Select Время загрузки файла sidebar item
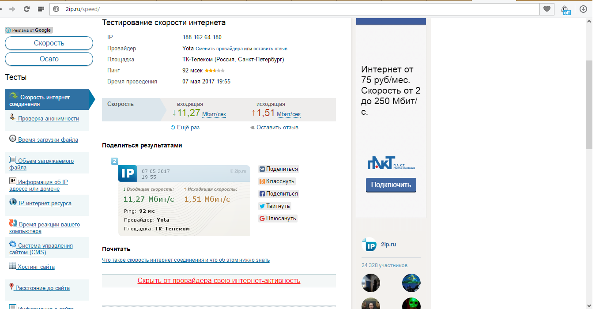 click(x=48, y=139)
